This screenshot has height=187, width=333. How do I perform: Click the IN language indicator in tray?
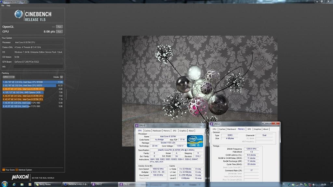click(283, 184)
